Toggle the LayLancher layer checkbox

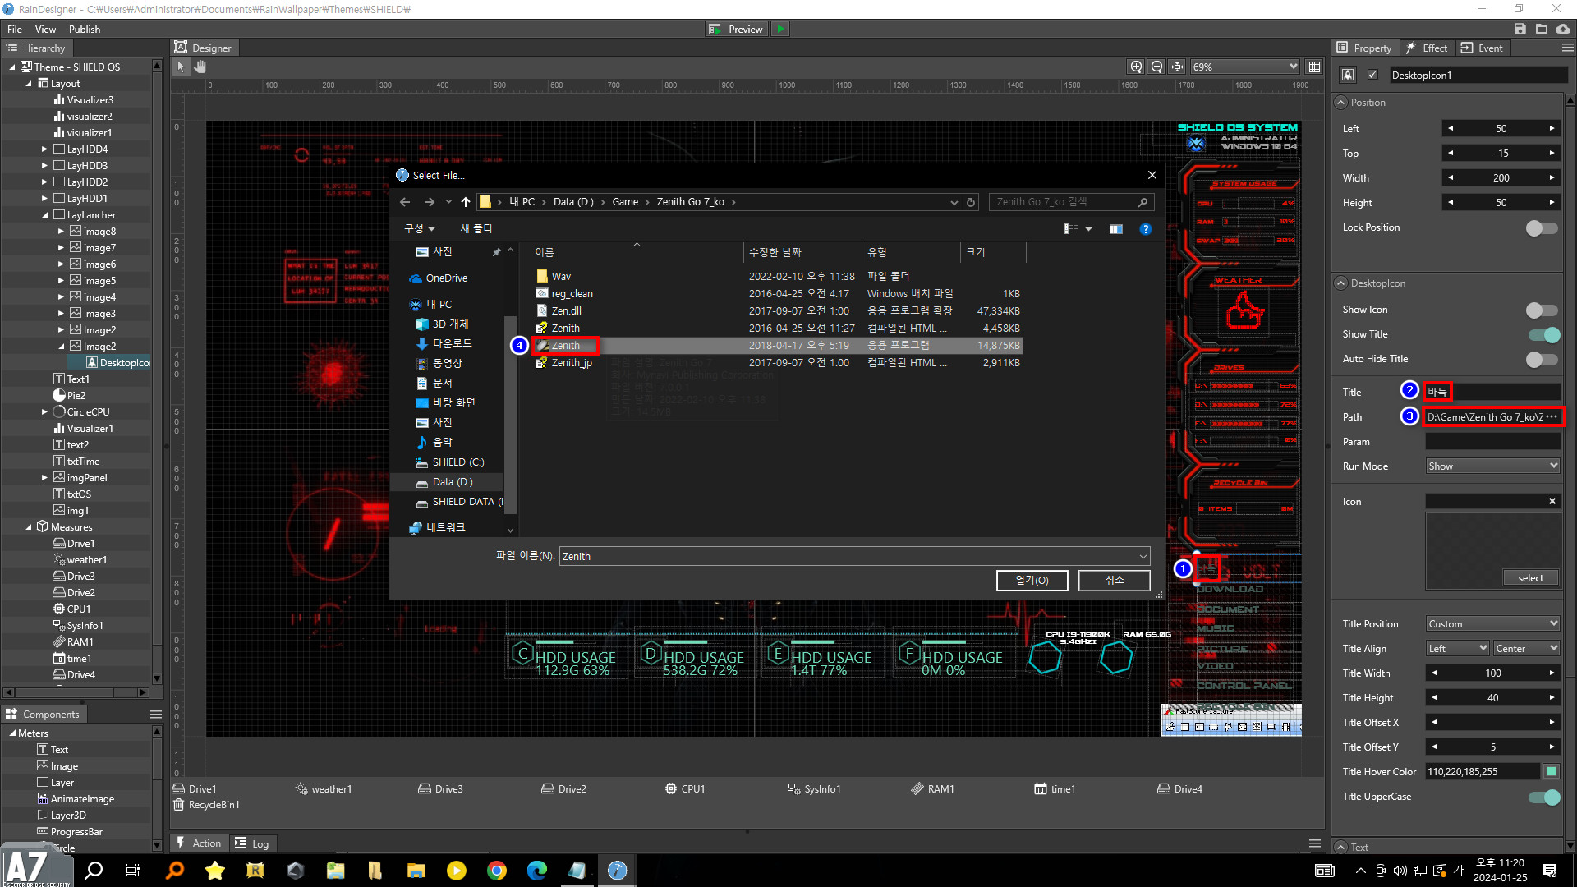click(x=59, y=214)
